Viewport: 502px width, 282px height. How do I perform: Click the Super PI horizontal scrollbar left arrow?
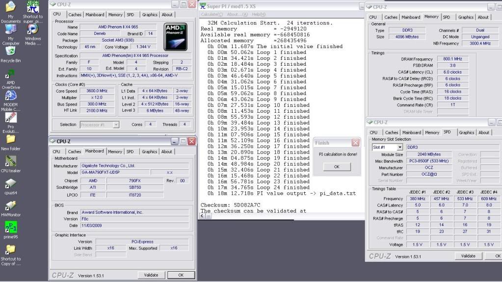tap(203, 216)
